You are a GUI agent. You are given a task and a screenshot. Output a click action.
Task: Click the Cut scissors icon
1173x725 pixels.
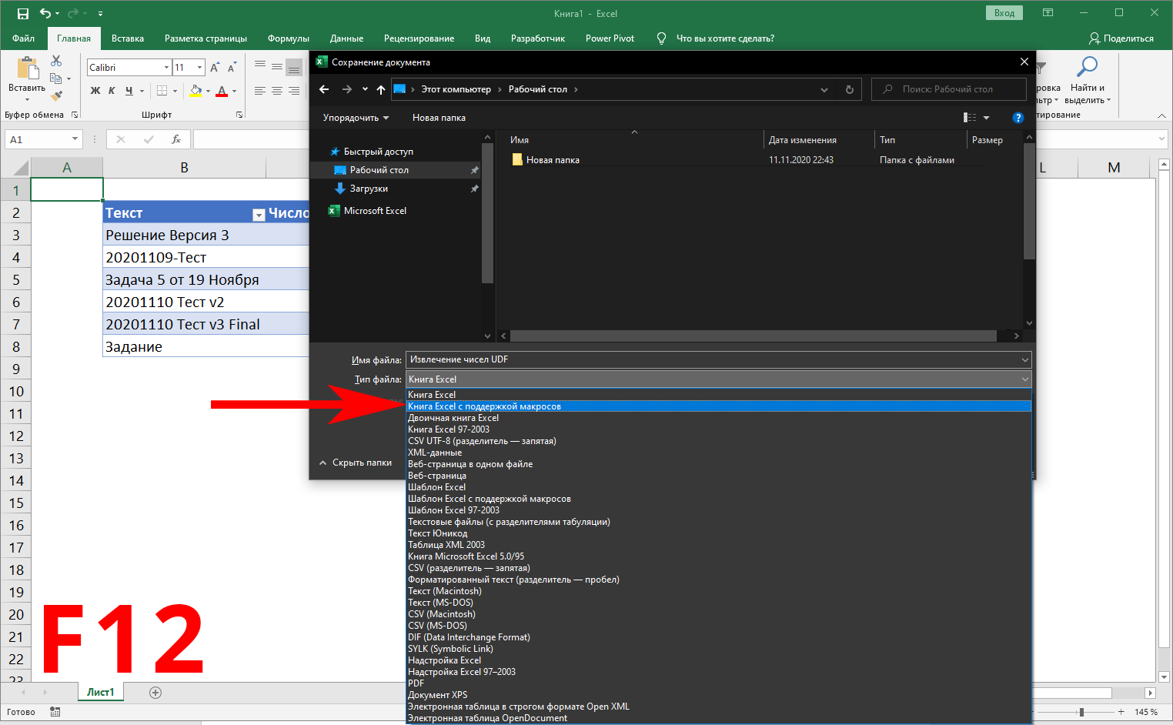tap(56, 61)
